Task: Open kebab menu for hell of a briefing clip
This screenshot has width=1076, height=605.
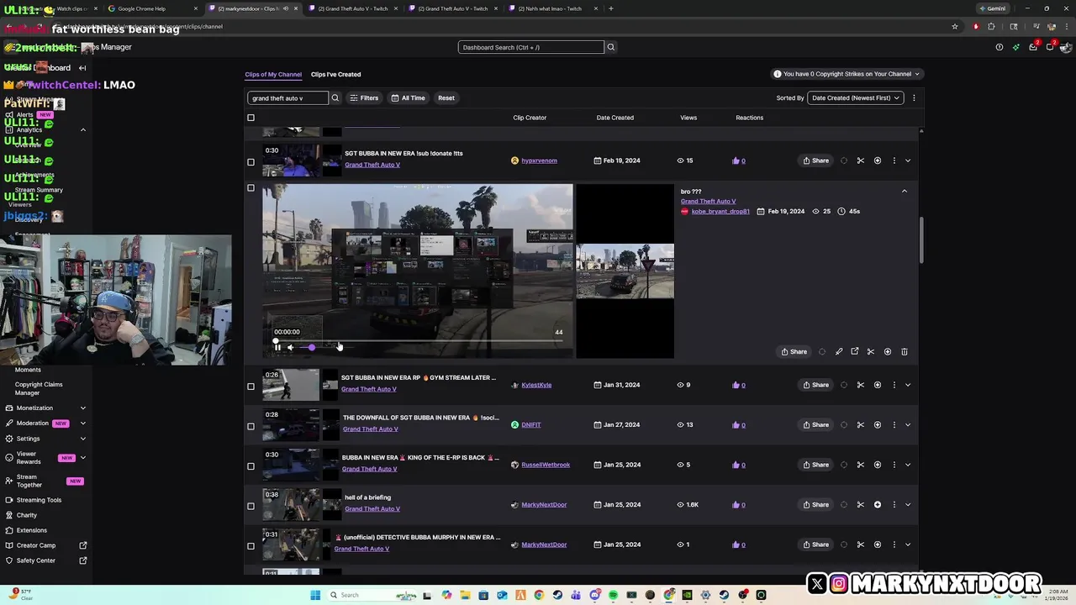Action: coord(894,505)
